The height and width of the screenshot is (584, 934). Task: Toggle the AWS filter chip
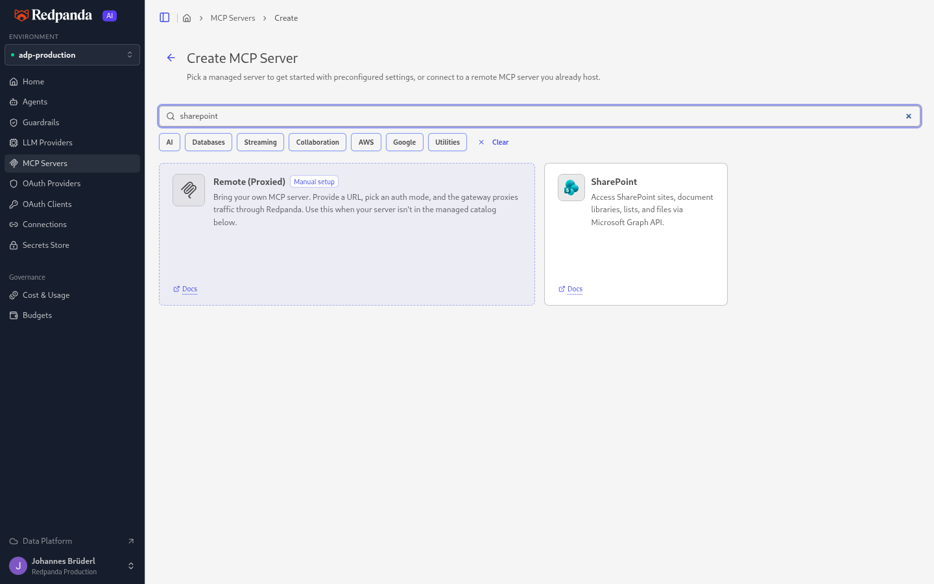pos(366,142)
